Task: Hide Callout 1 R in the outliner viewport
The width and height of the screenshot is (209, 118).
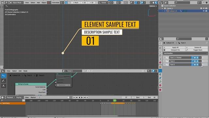Action: pos(204,11)
